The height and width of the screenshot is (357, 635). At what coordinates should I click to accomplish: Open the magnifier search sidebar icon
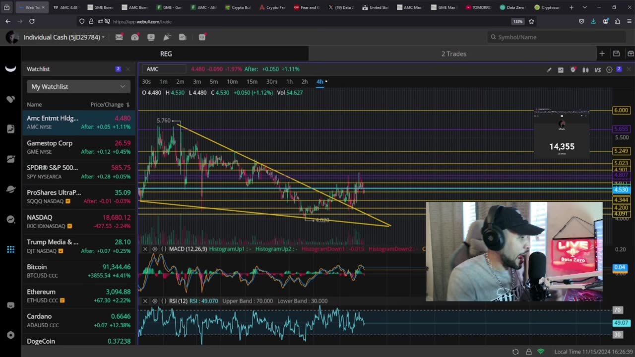pos(10,219)
